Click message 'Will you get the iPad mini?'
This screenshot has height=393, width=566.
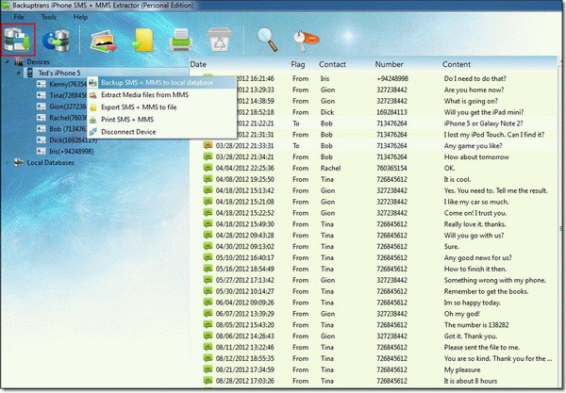[484, 112]
